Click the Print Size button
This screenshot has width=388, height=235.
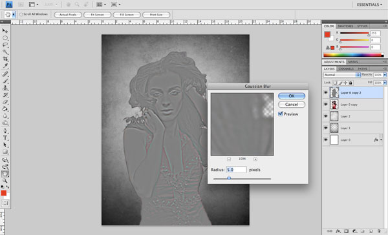(x=156, y=15)
